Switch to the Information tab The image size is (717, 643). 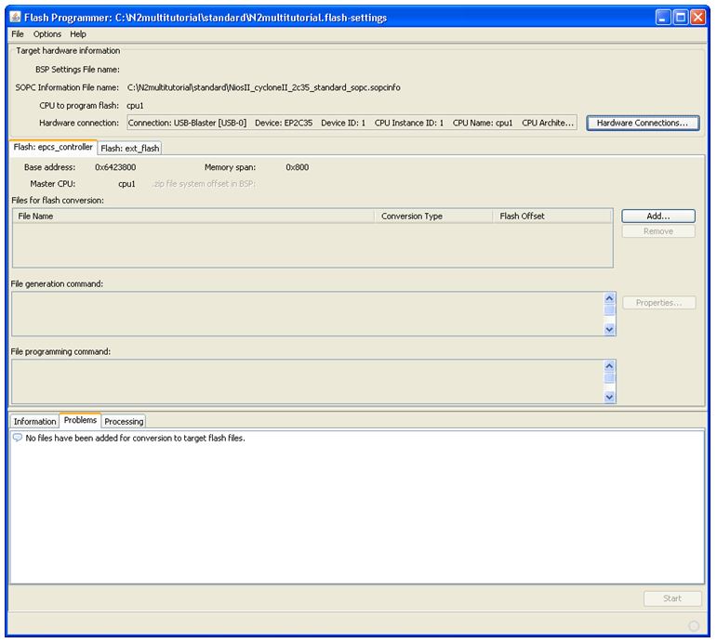(34, 421)
